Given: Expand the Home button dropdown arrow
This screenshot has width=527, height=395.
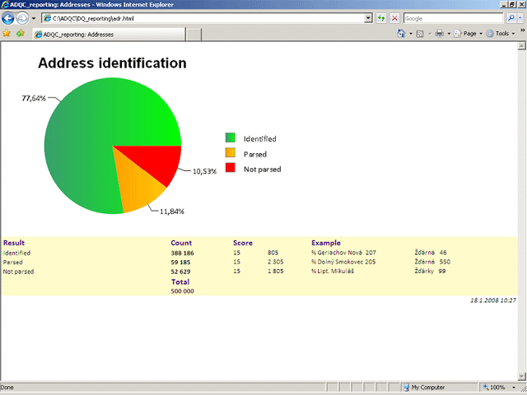Looking at the screenshot, I should click(x=411, y=34).
